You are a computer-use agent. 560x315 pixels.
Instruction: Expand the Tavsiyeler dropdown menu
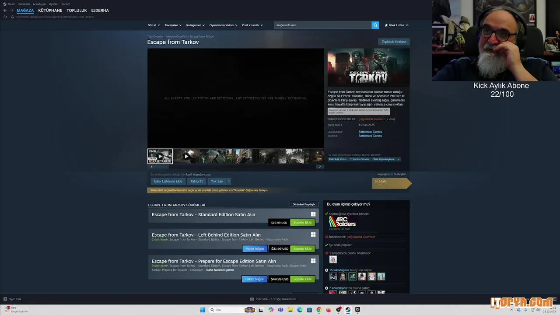173,25
